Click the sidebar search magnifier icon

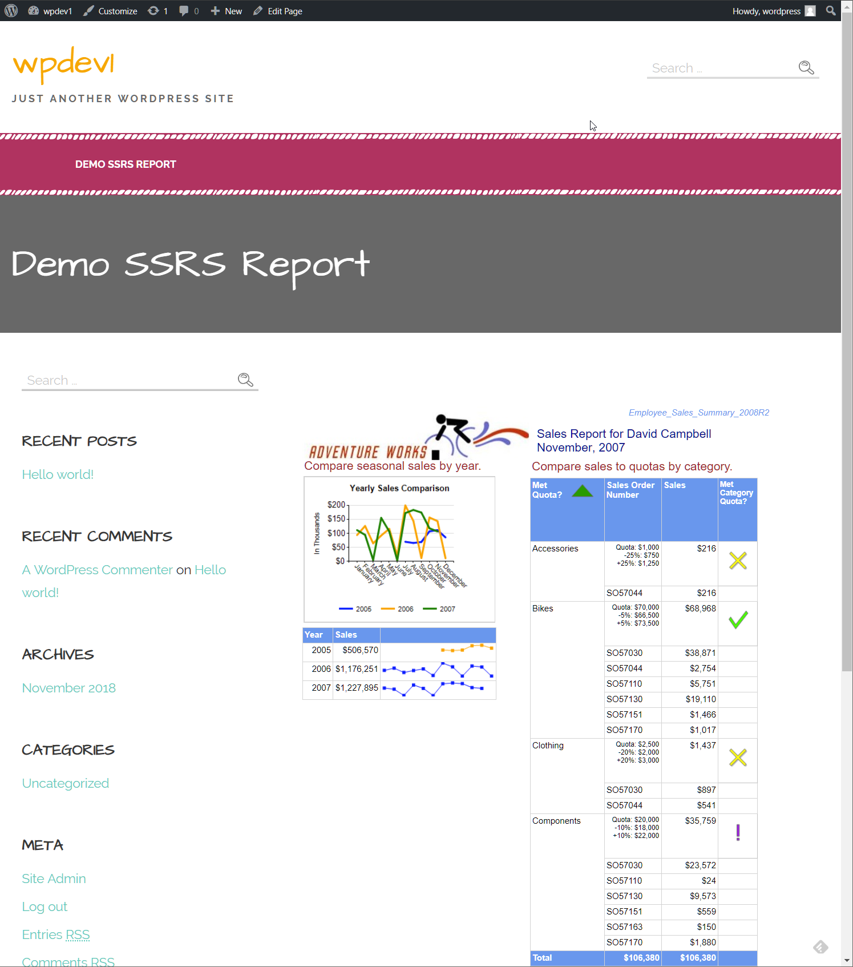pos(245,380)
